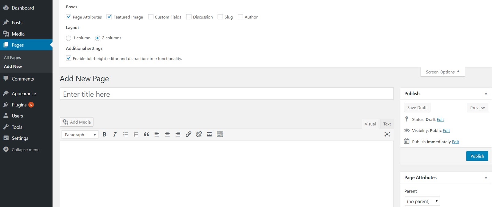The image size is (492, 207).
Task: Switch to the Visual editor tab
Action: pos(370,124)
